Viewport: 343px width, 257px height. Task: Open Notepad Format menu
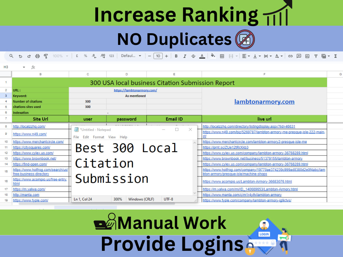(98, 137)
